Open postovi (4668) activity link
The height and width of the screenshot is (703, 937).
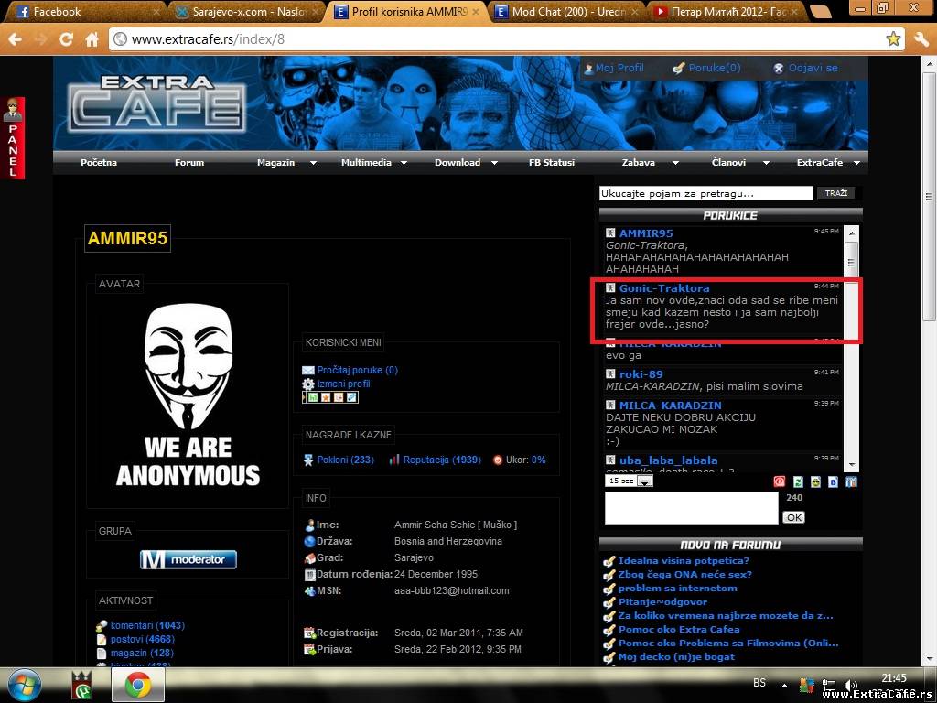tap(142, 639)
